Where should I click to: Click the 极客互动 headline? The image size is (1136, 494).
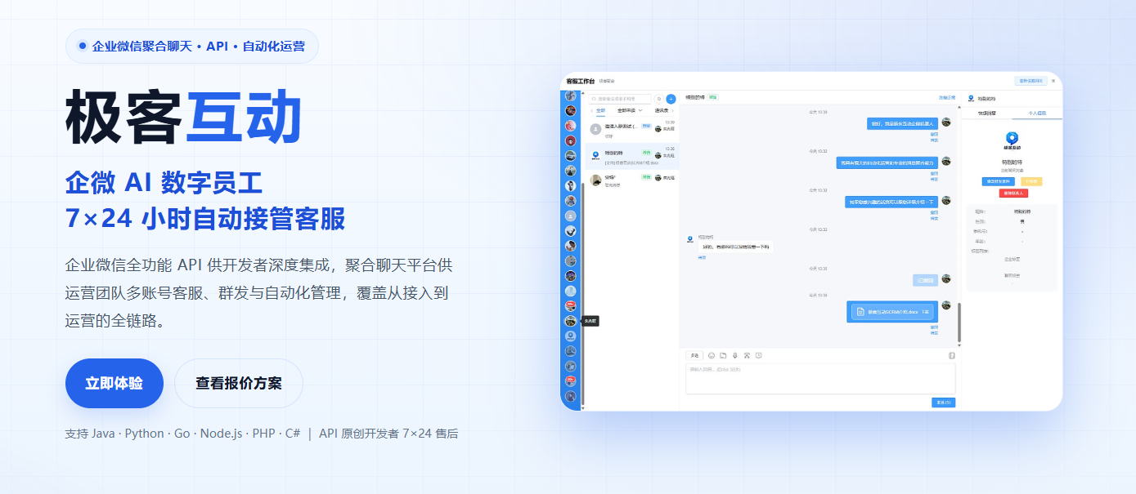pos(184,115)
